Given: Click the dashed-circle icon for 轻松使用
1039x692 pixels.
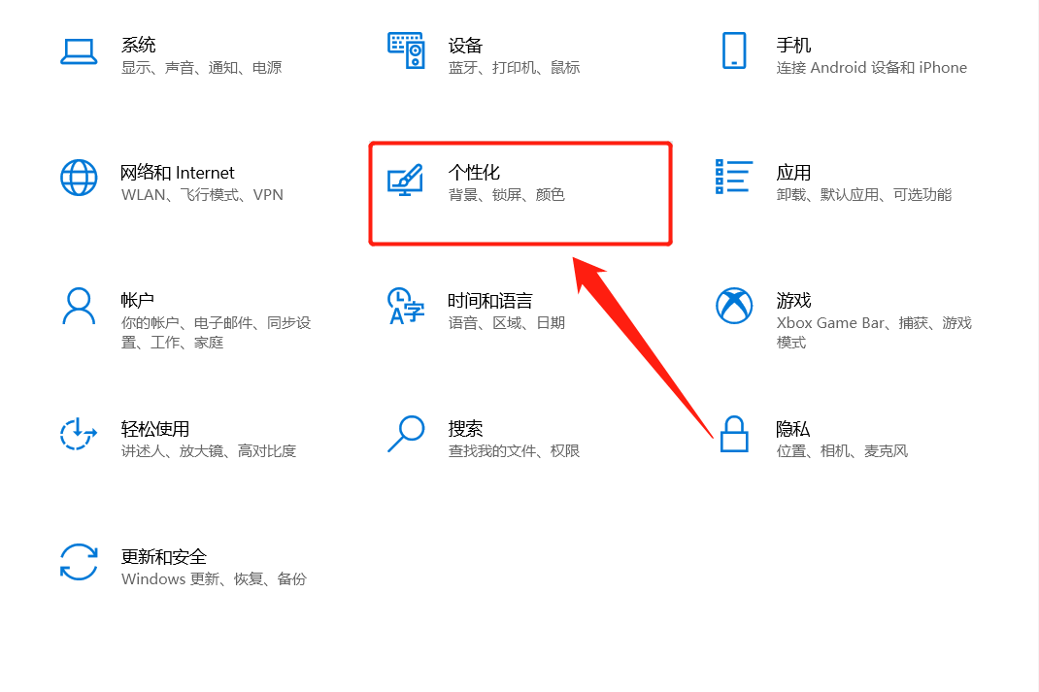Looking at the screenshot, I should point(79,434).
